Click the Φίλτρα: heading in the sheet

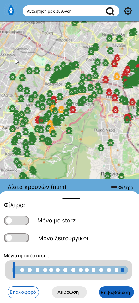pyautogui.click(x=15, y=205)
